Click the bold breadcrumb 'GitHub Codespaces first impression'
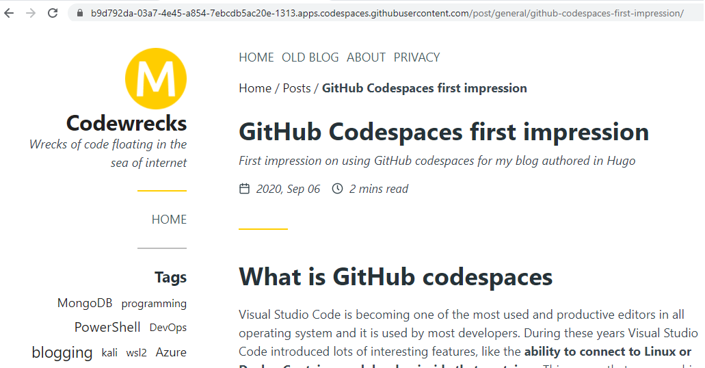The height and width of the screenshot is (368, 705). tap(425, 88)
